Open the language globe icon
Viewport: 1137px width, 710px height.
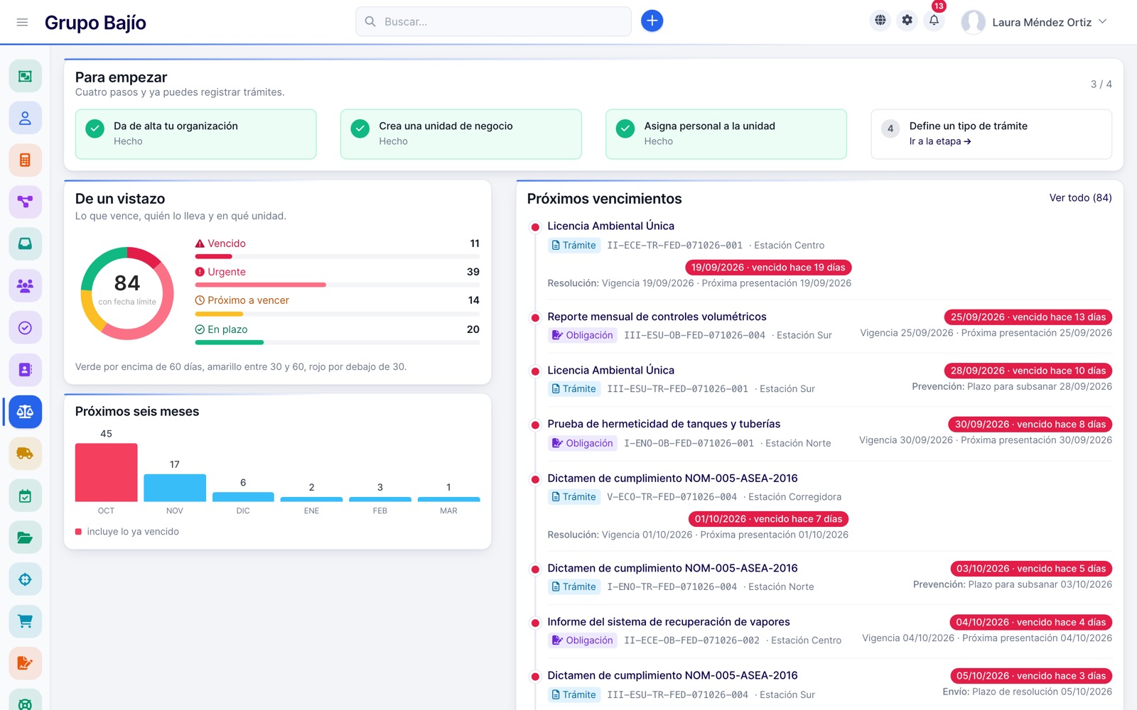click(x=880, y=21)
